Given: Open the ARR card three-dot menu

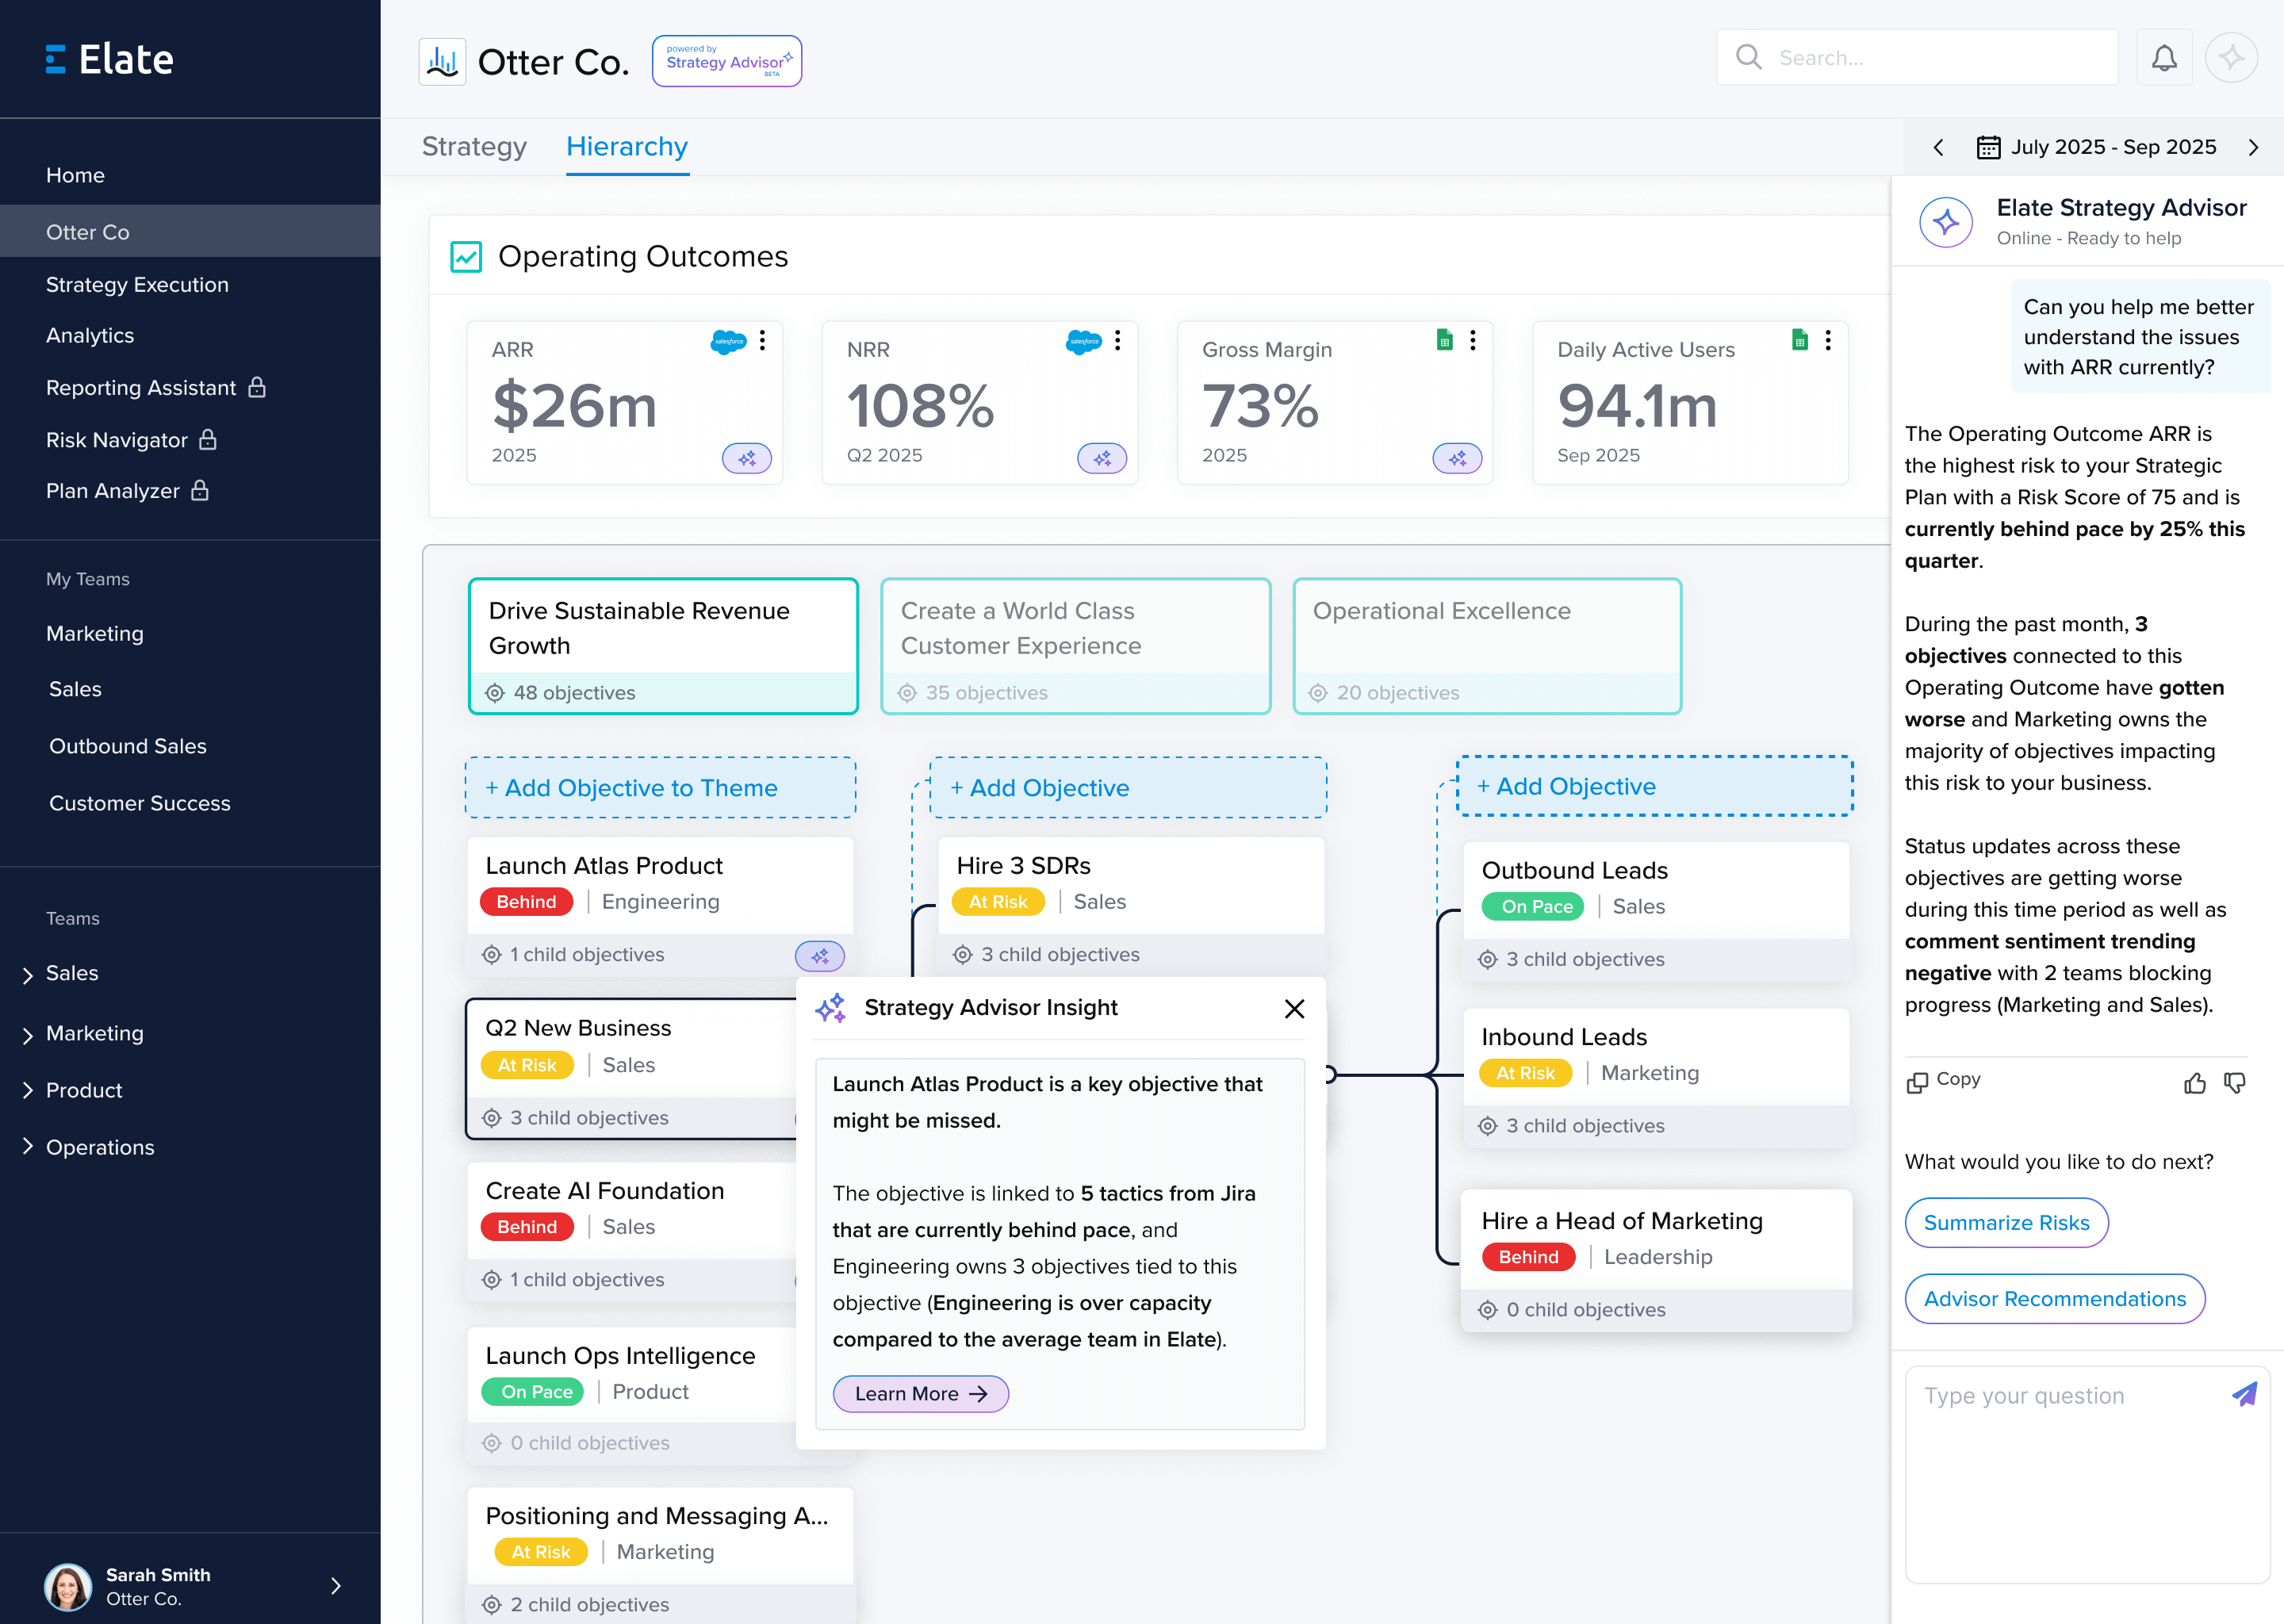Looking at the screenshot, I should (762, 341).
